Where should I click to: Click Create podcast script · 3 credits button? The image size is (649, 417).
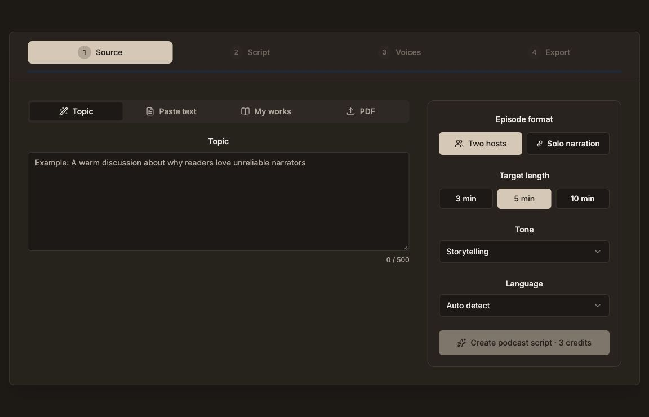point(524,343)
